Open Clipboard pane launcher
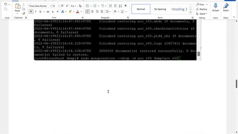Viewport: 238px width, 134px height. (26, 17)
